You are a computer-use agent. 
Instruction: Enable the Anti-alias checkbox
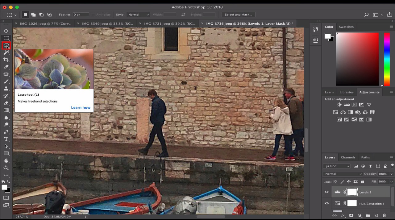[x=94, y=15]
